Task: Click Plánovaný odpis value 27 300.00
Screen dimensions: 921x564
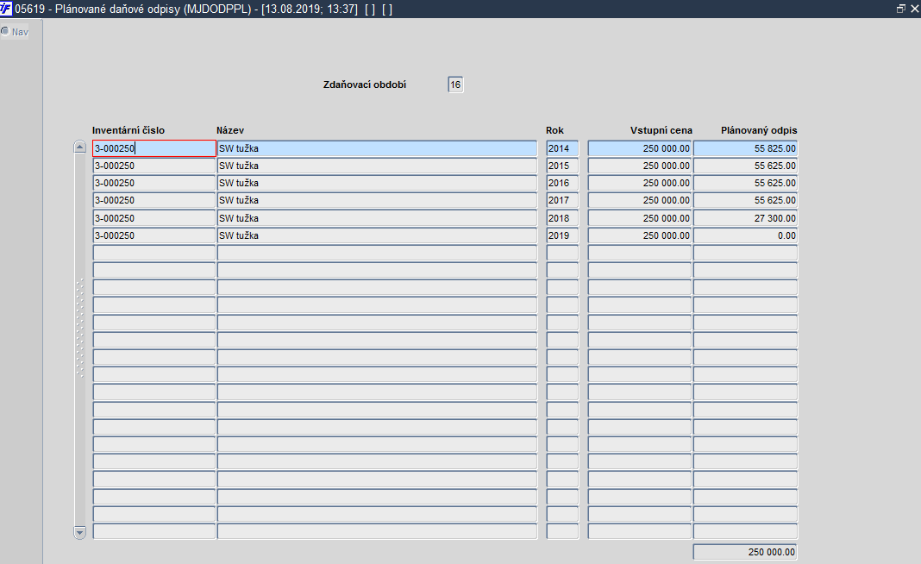Action: pos(745,218)
